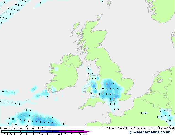Click the 15–20 mm blue legend box
Screen dimensions: 175x135
click(43, 131)
